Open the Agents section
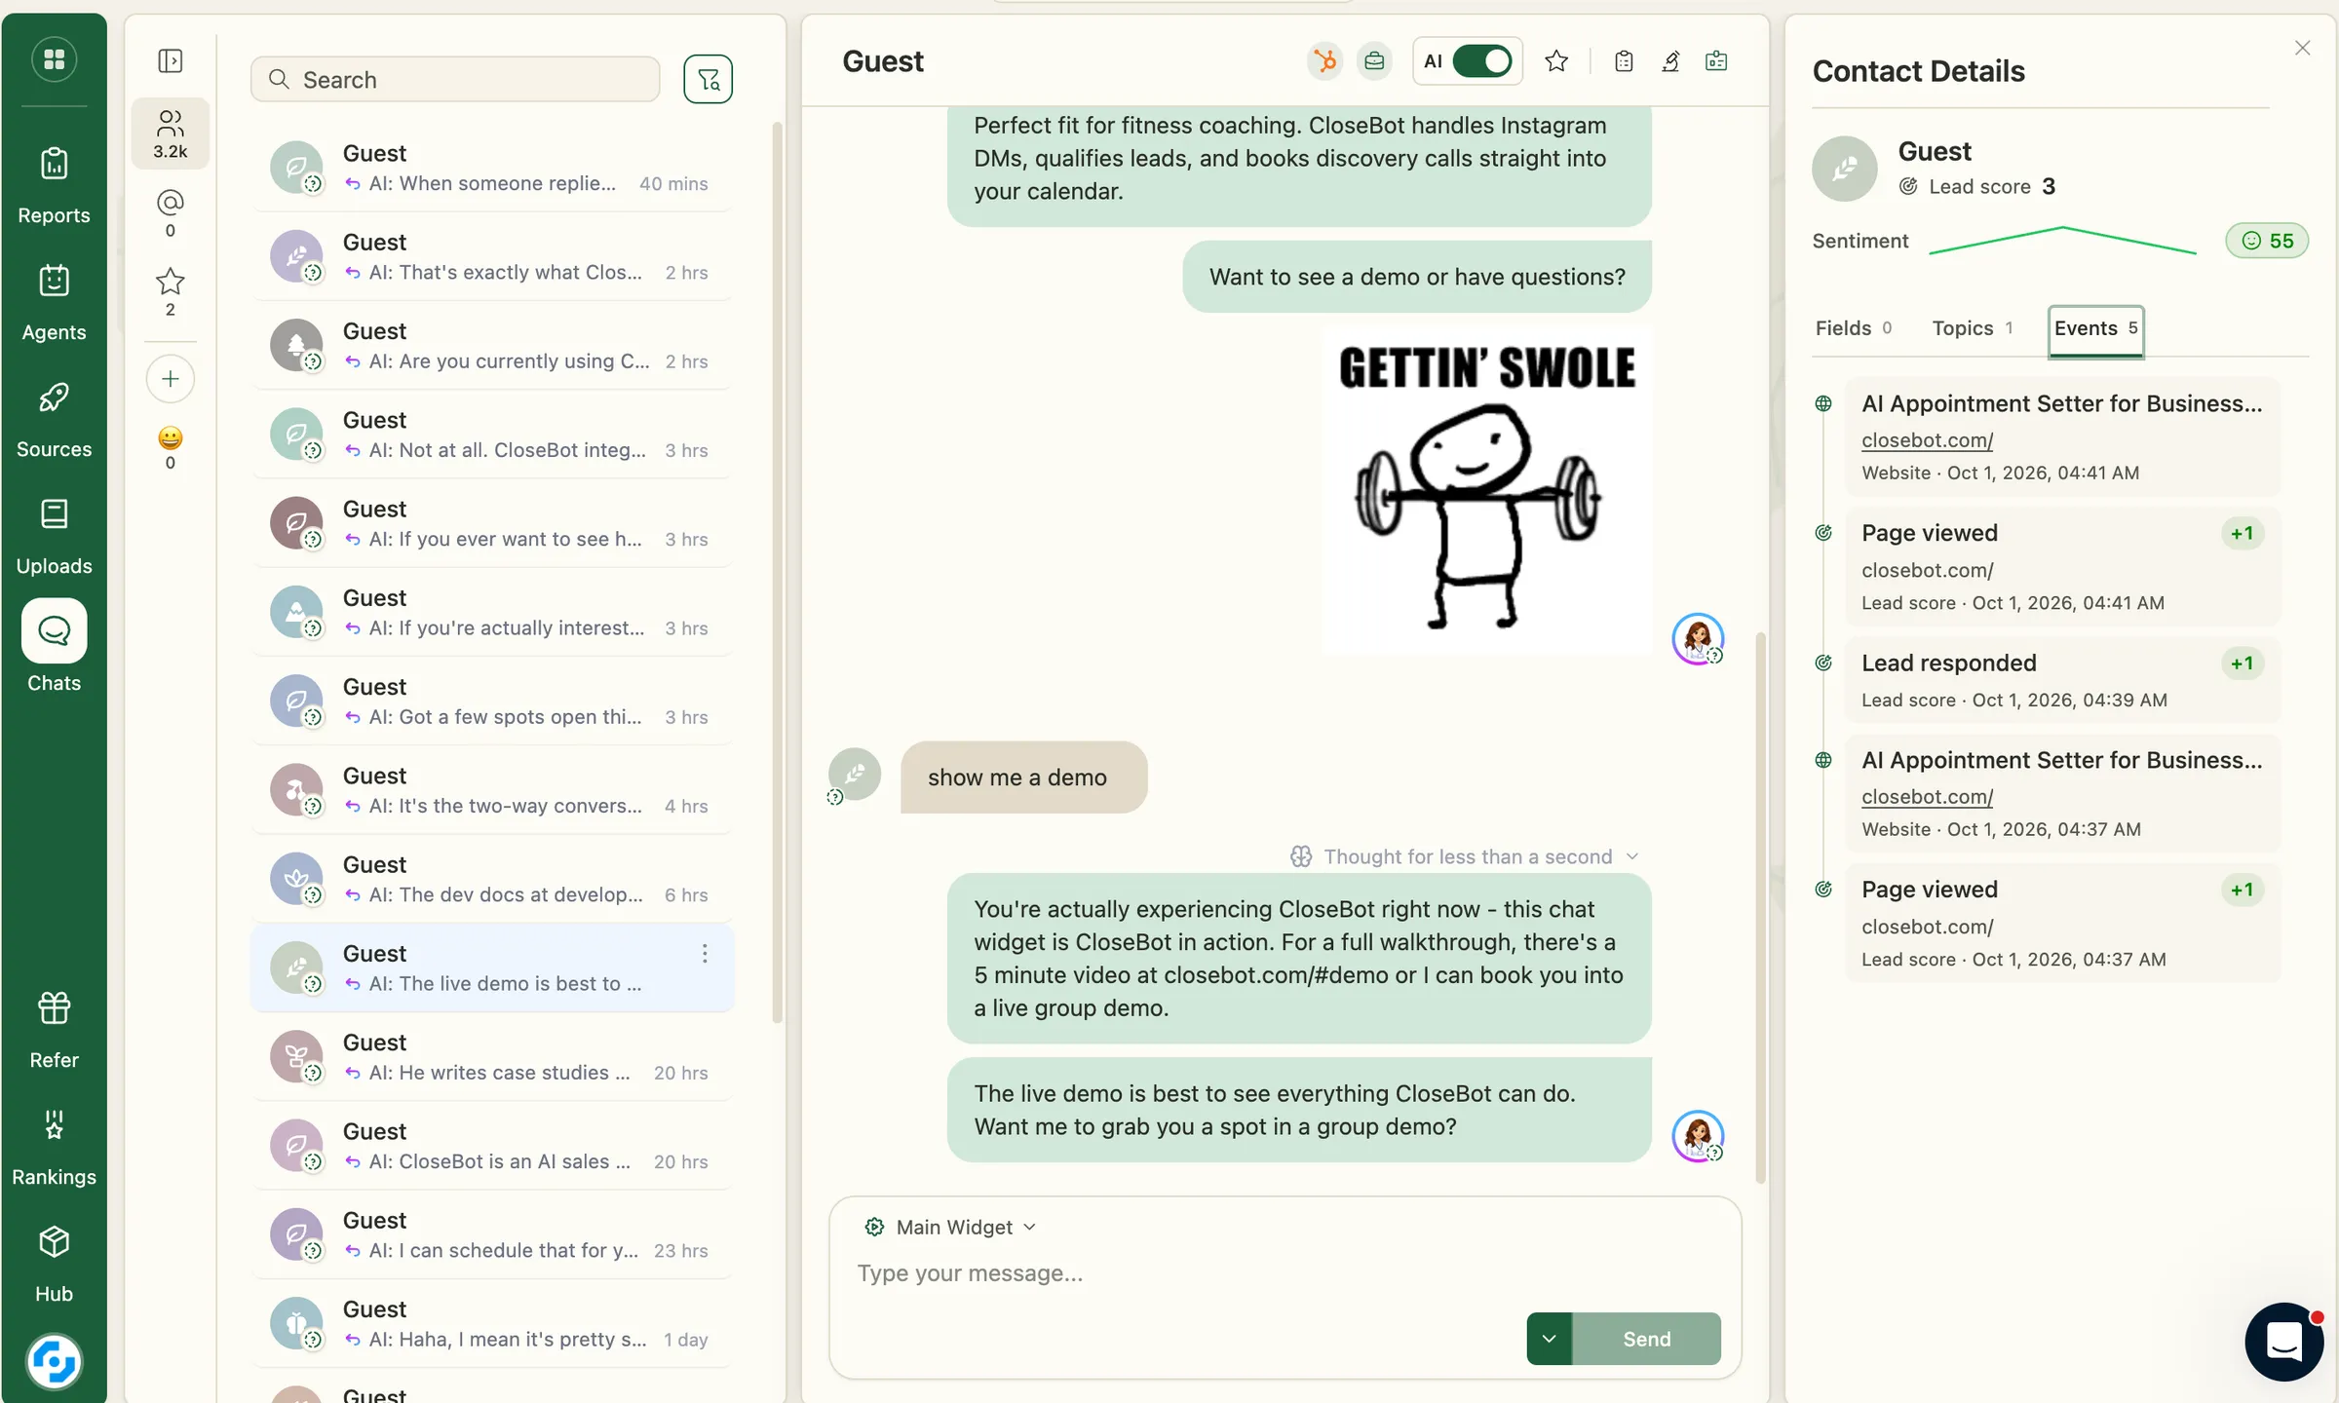The image size is (2339, 1403). click(x=54, y=302)
